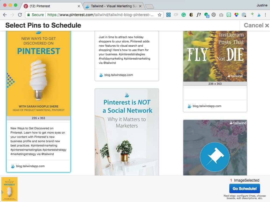The height and width of the screenshot is (202, 270).
Task: Cancel pin selection
Action: coord(256,25)
